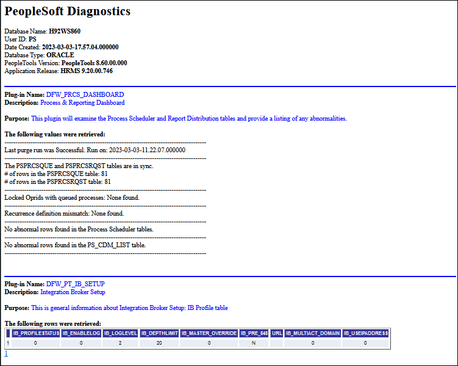Click description Integration Broker Setup
The width and height of the screenshot is (458, 366).
coord(73,292)
